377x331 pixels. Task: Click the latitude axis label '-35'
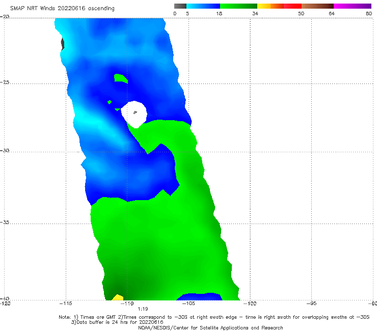point(5,222)
